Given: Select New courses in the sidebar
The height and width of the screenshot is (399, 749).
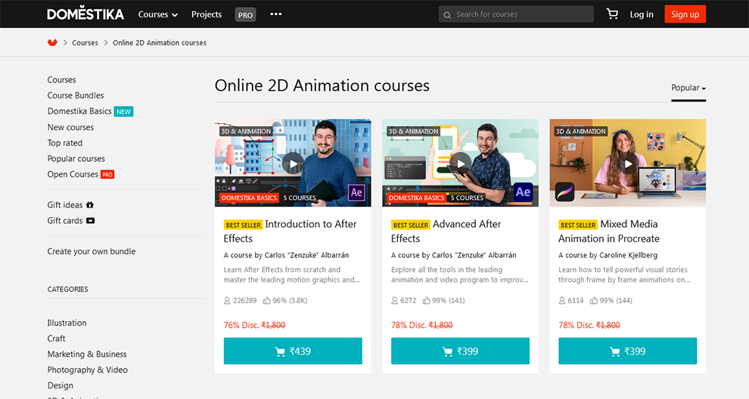Looking at the screenshot, I should (x=70, y=127).
